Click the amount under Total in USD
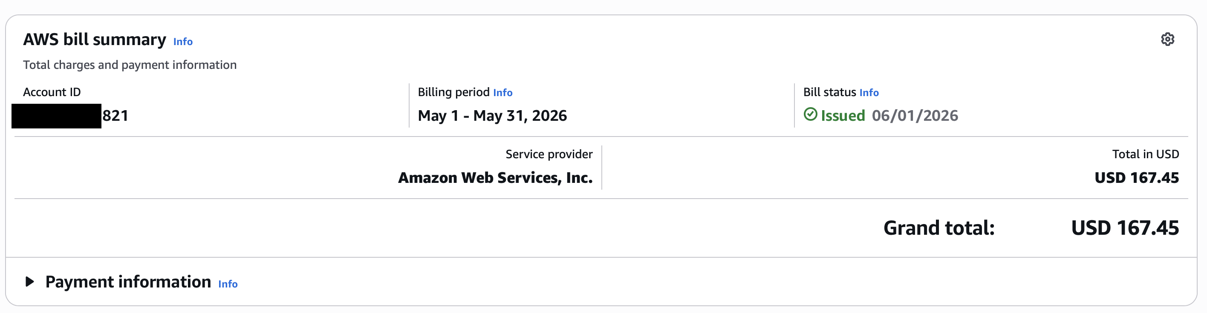The height and width of the screenshot is (313, 1207). (1136, 178)
